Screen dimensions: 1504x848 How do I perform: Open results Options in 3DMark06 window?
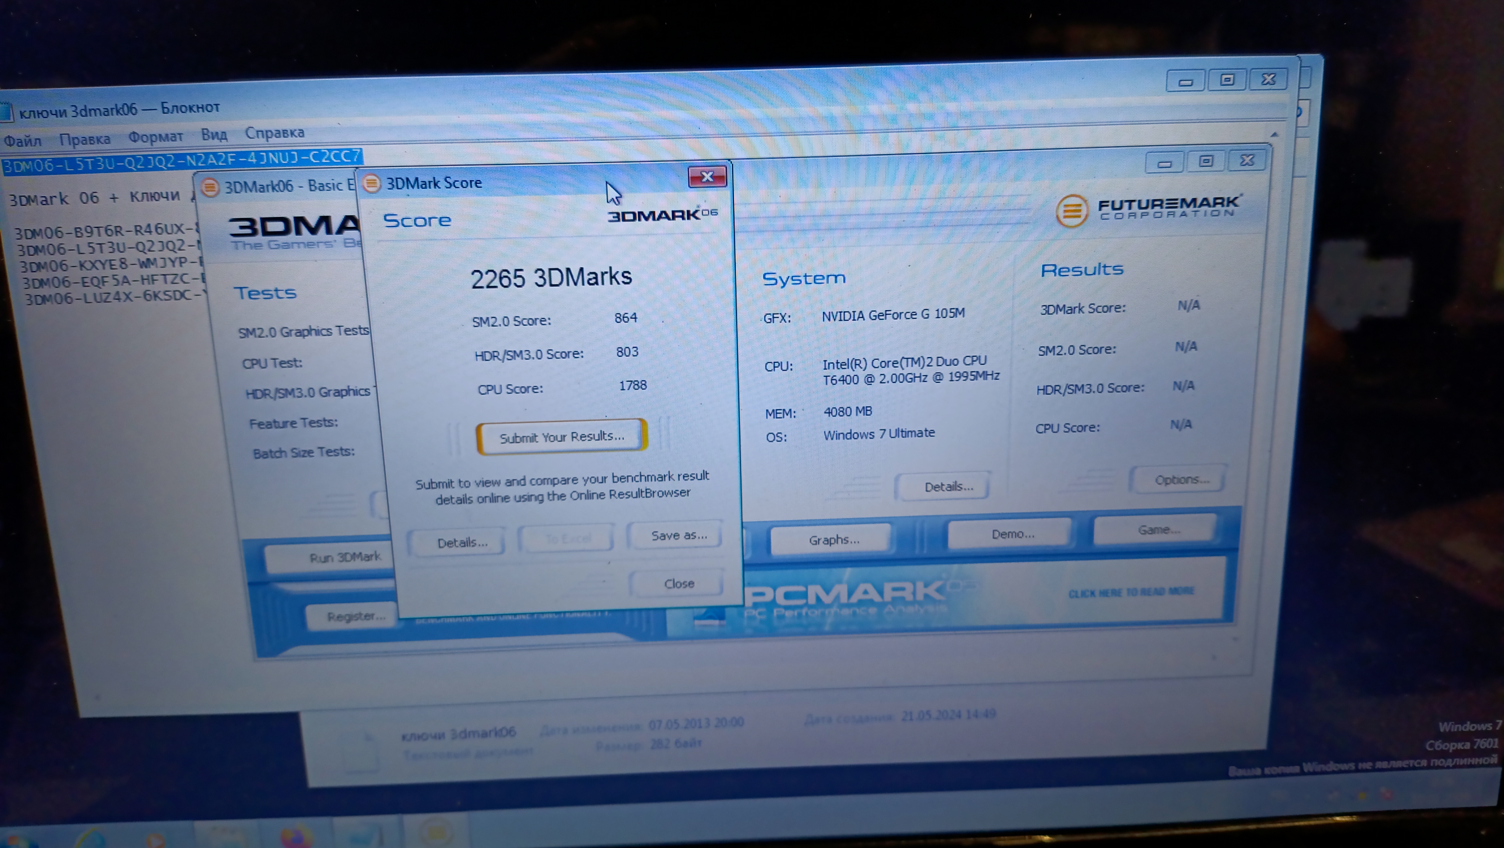pos(1182,479)
